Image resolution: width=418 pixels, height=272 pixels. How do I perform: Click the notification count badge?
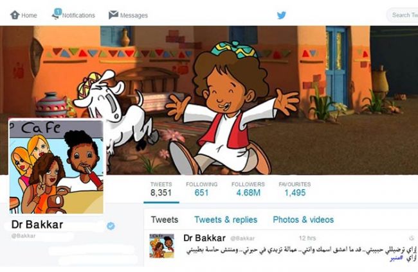tap(58, 12)
